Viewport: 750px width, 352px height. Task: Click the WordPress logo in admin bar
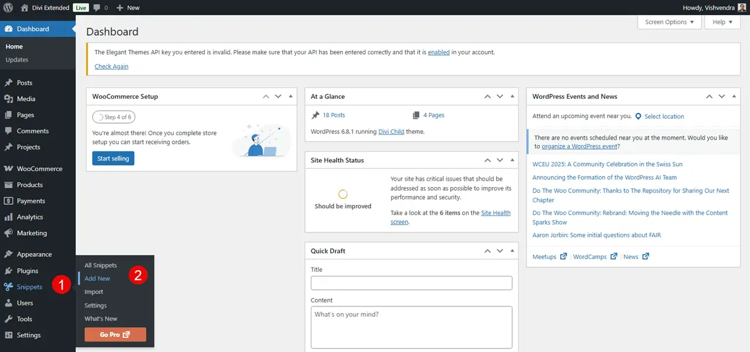pos(8,8)
